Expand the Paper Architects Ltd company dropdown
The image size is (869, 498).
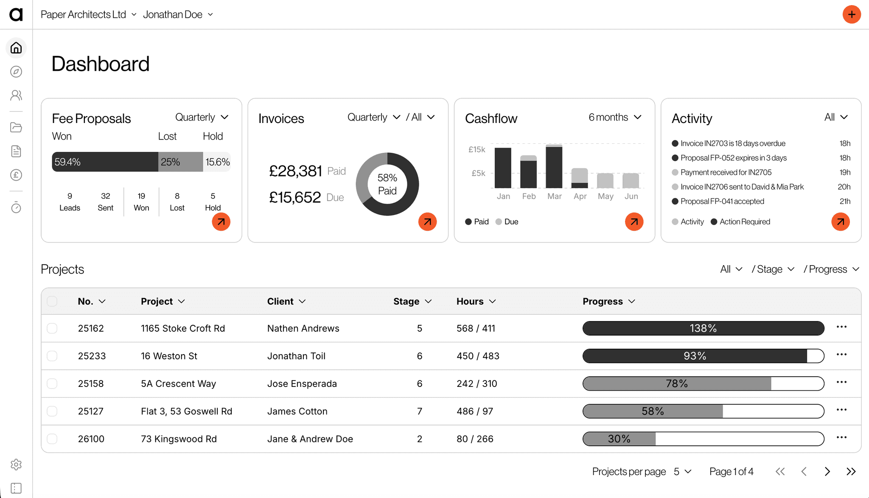coord(88,14)
